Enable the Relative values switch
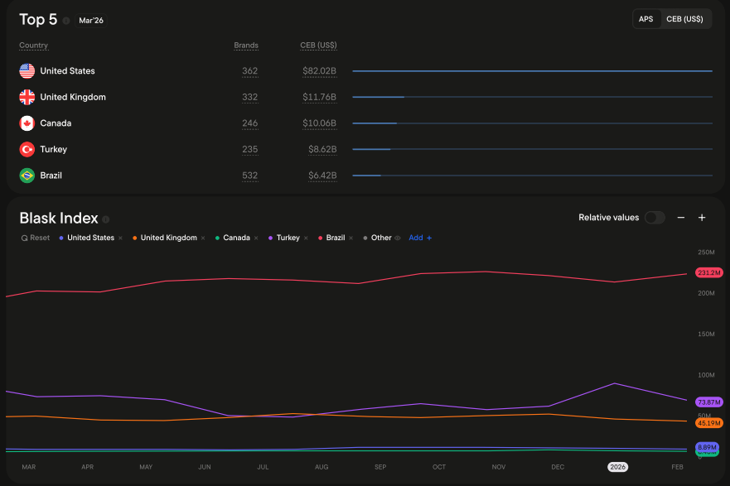Viewport: 730px width, 486px height. point(655,218)
